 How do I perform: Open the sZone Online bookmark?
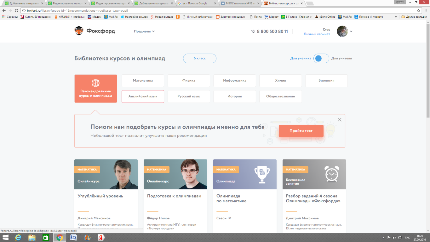point(325,17)
